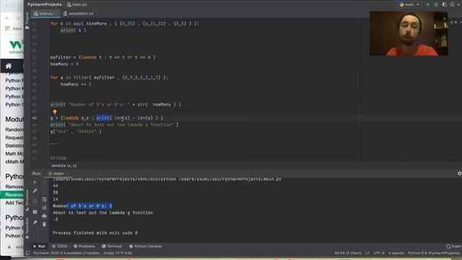
Task: Click the home icon in browser sidebar
Action: 9,66
